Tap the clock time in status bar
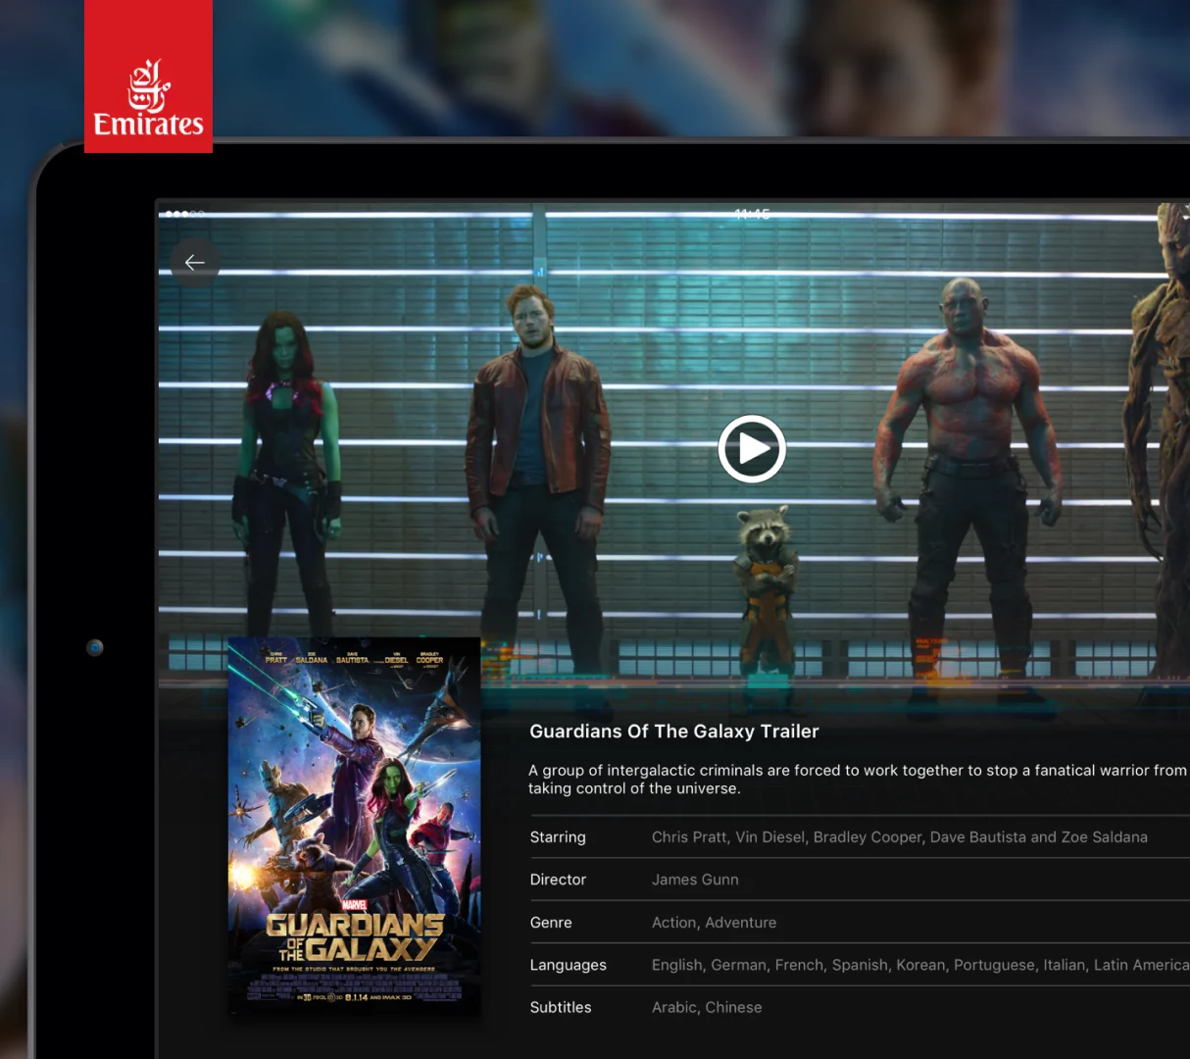The image size is (1190, 1059). click(753, 214)
